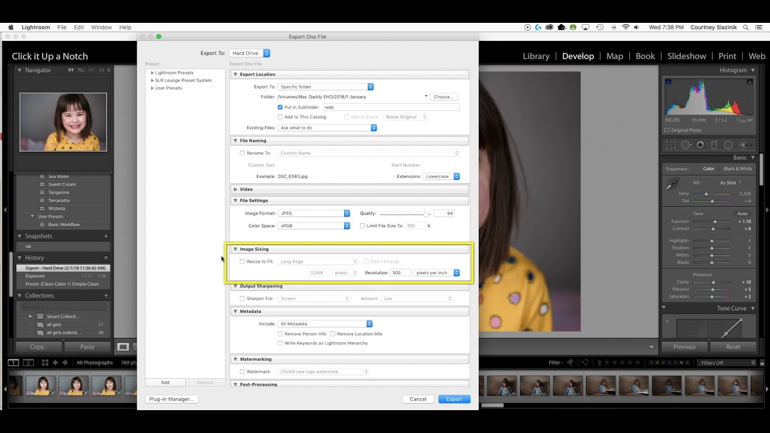Screen dimensions: 770x433
Task: Switch to the Library module
Action: (x=536, y=56)
